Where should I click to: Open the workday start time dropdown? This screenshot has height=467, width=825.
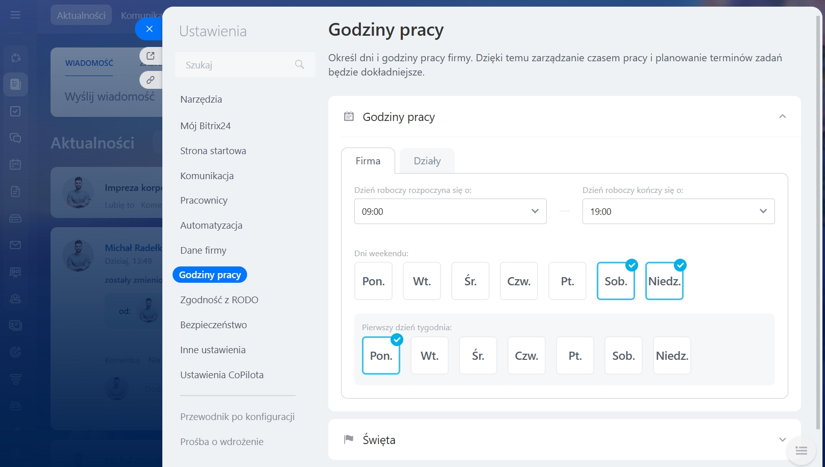pos(450,211)
